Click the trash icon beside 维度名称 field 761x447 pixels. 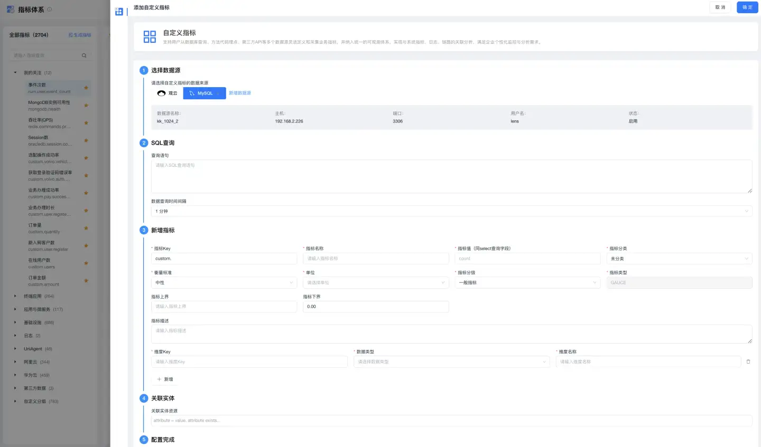tap(748, 362)
